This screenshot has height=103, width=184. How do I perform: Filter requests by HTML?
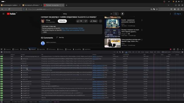(130, 52)
